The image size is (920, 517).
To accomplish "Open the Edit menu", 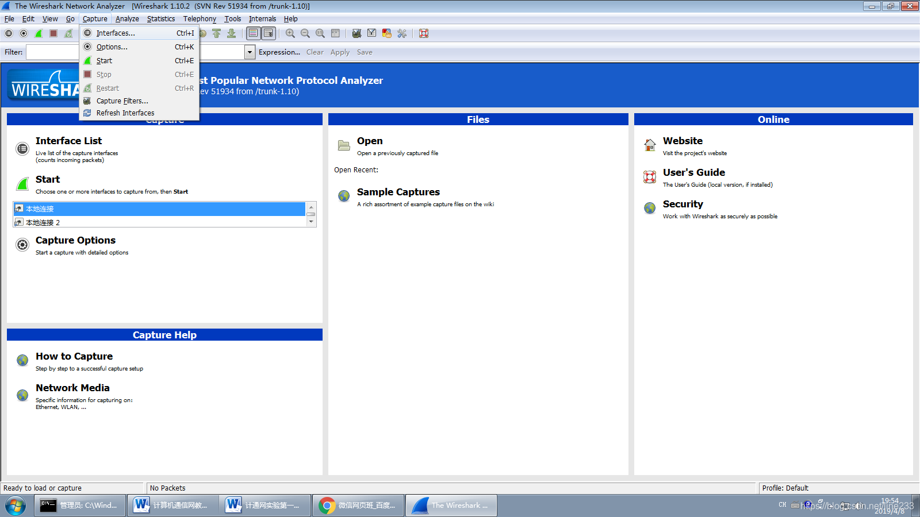I will (x=28, y=19).
